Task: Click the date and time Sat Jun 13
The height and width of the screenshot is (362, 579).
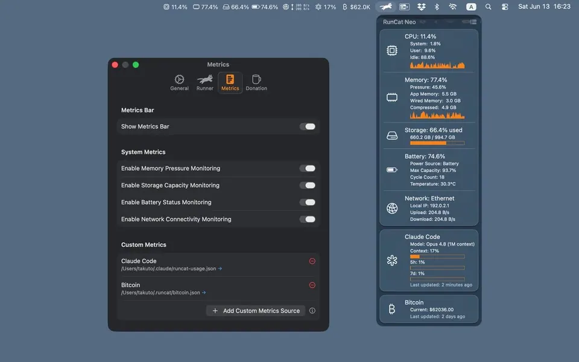Action: (544, 6)
